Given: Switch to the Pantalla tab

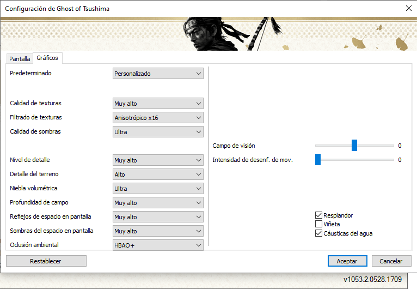Looking at the screenshot, I should tap(20, 58).
